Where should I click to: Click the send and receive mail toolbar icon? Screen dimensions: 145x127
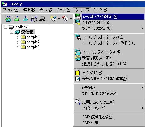click(8, 19)
